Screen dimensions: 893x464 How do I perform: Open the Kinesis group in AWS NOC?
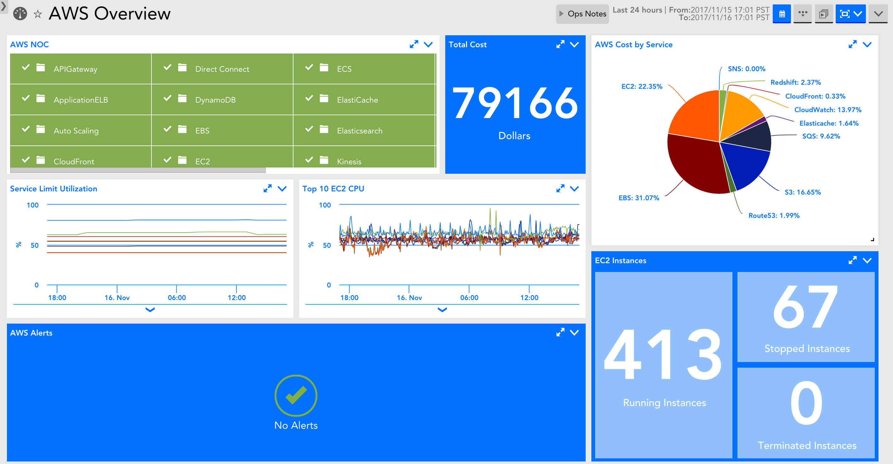click(364, 157)
